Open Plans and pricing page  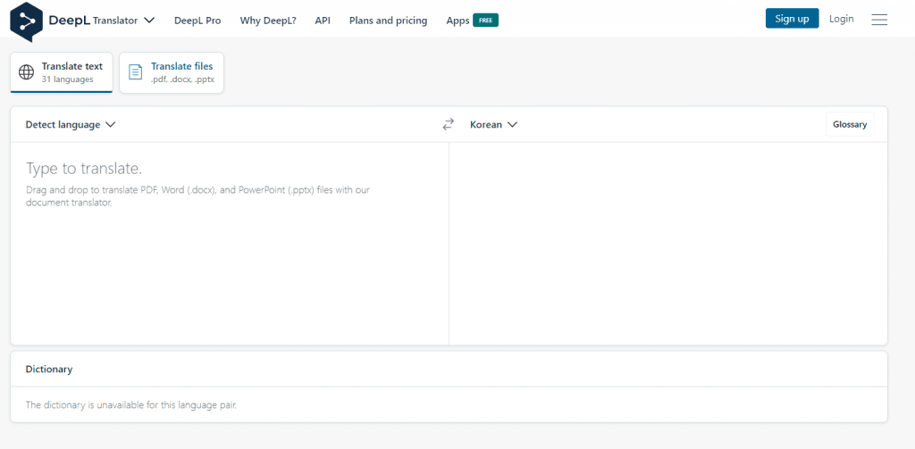point(388,21)
